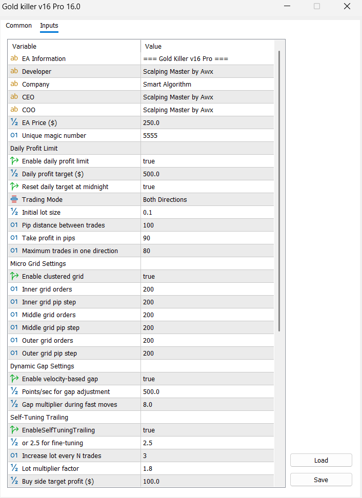Click the double-type icon next to EA Price ($)
Image resolution: width=362 pixels, height=498 pixels.
point(14,123)
